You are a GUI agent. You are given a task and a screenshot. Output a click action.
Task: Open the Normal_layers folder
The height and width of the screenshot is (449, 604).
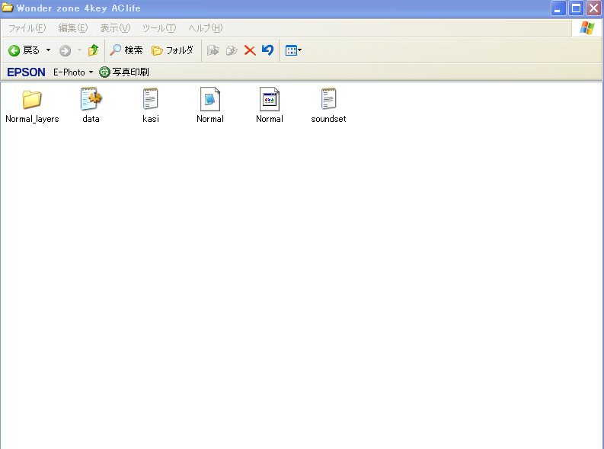(32, 100)
